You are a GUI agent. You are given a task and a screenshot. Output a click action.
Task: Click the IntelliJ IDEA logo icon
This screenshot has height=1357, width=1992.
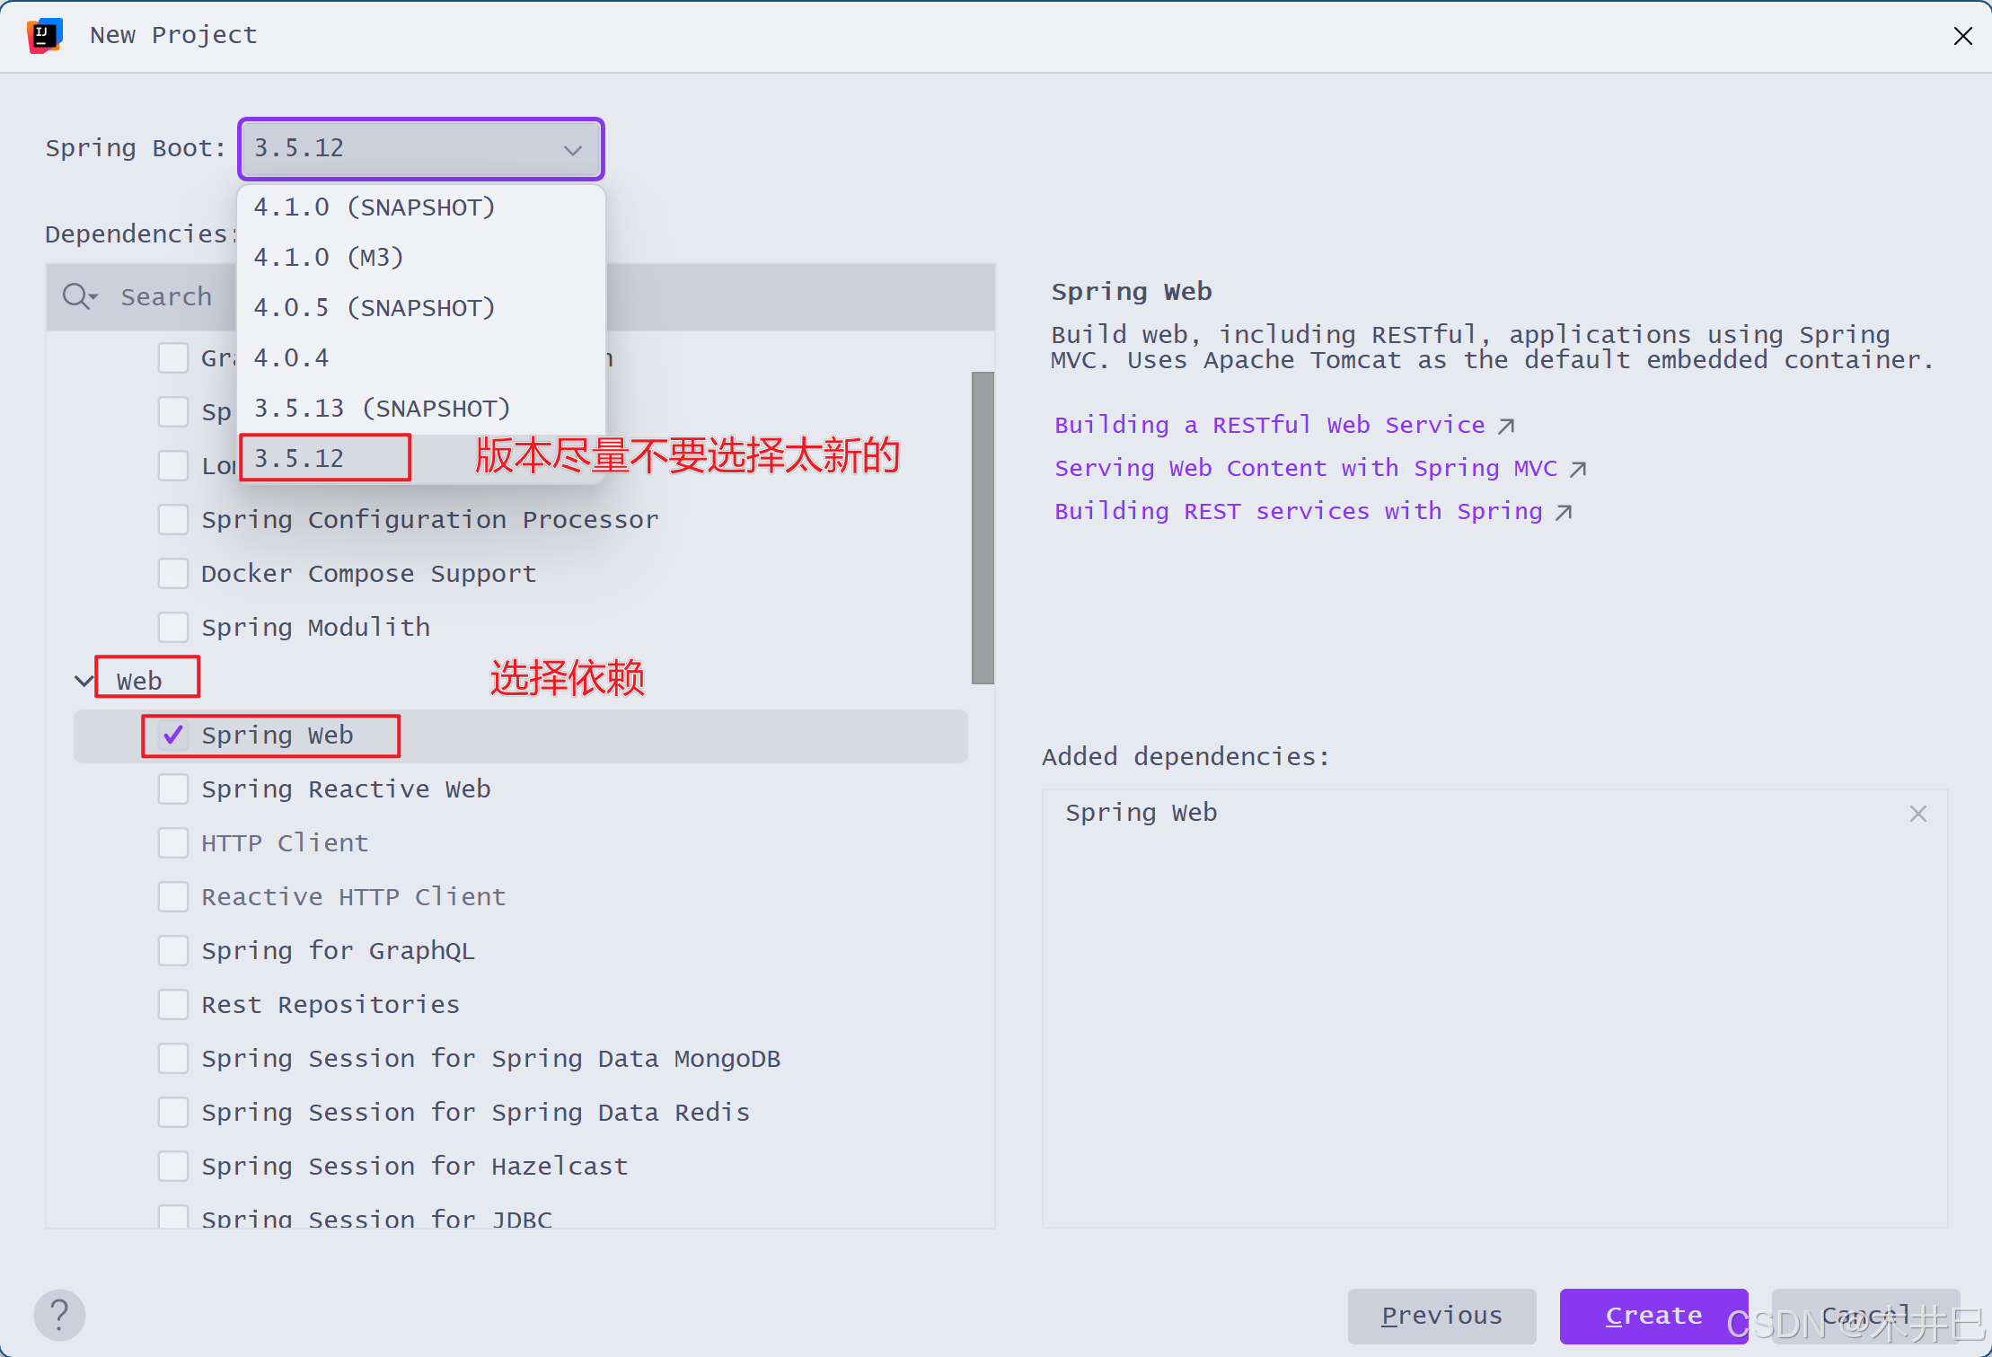click(45, 36)
